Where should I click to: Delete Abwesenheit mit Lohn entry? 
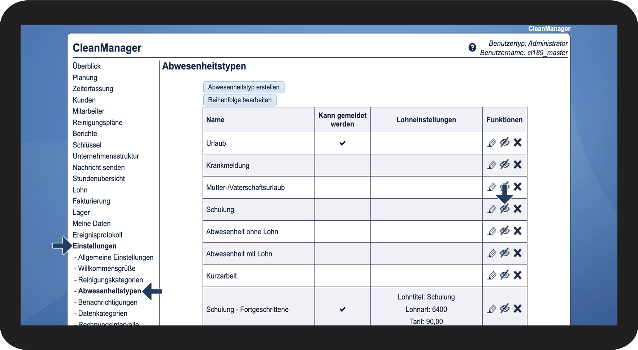tap(518, 253)
